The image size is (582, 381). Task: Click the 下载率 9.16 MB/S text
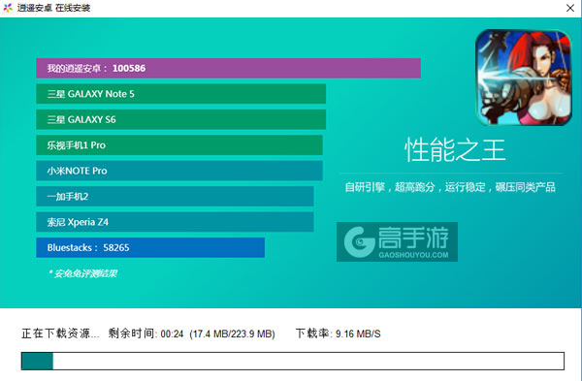338,333
